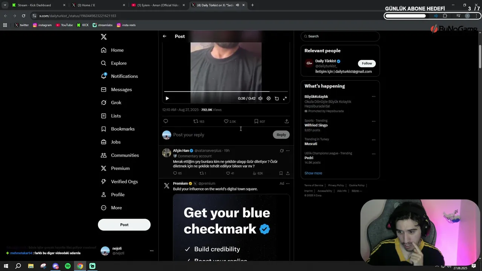The image size is (482, 271).
Task: Open Windows search in taskbar
Action: pos(18,266)
